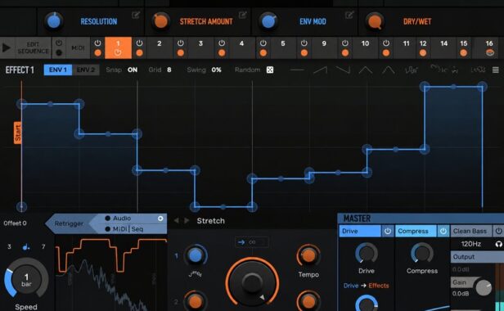Image resolution: width=504 pixels, height=311 pixels.
Task: Click the eye icon under slot 16
Action: click(x=489, y=53)
